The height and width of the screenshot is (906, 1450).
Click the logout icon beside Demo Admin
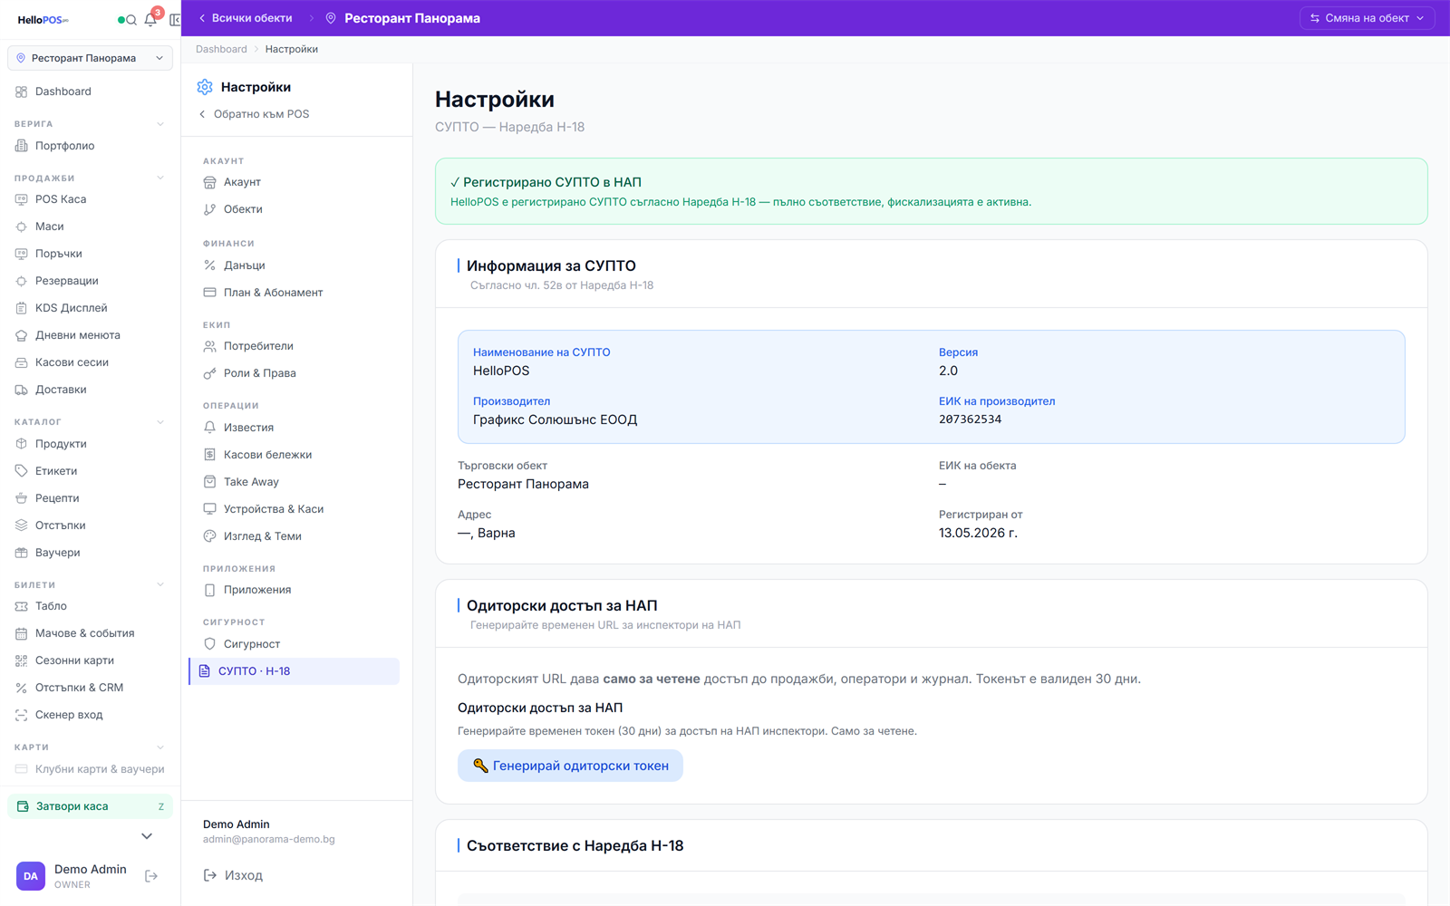(151, 876)
